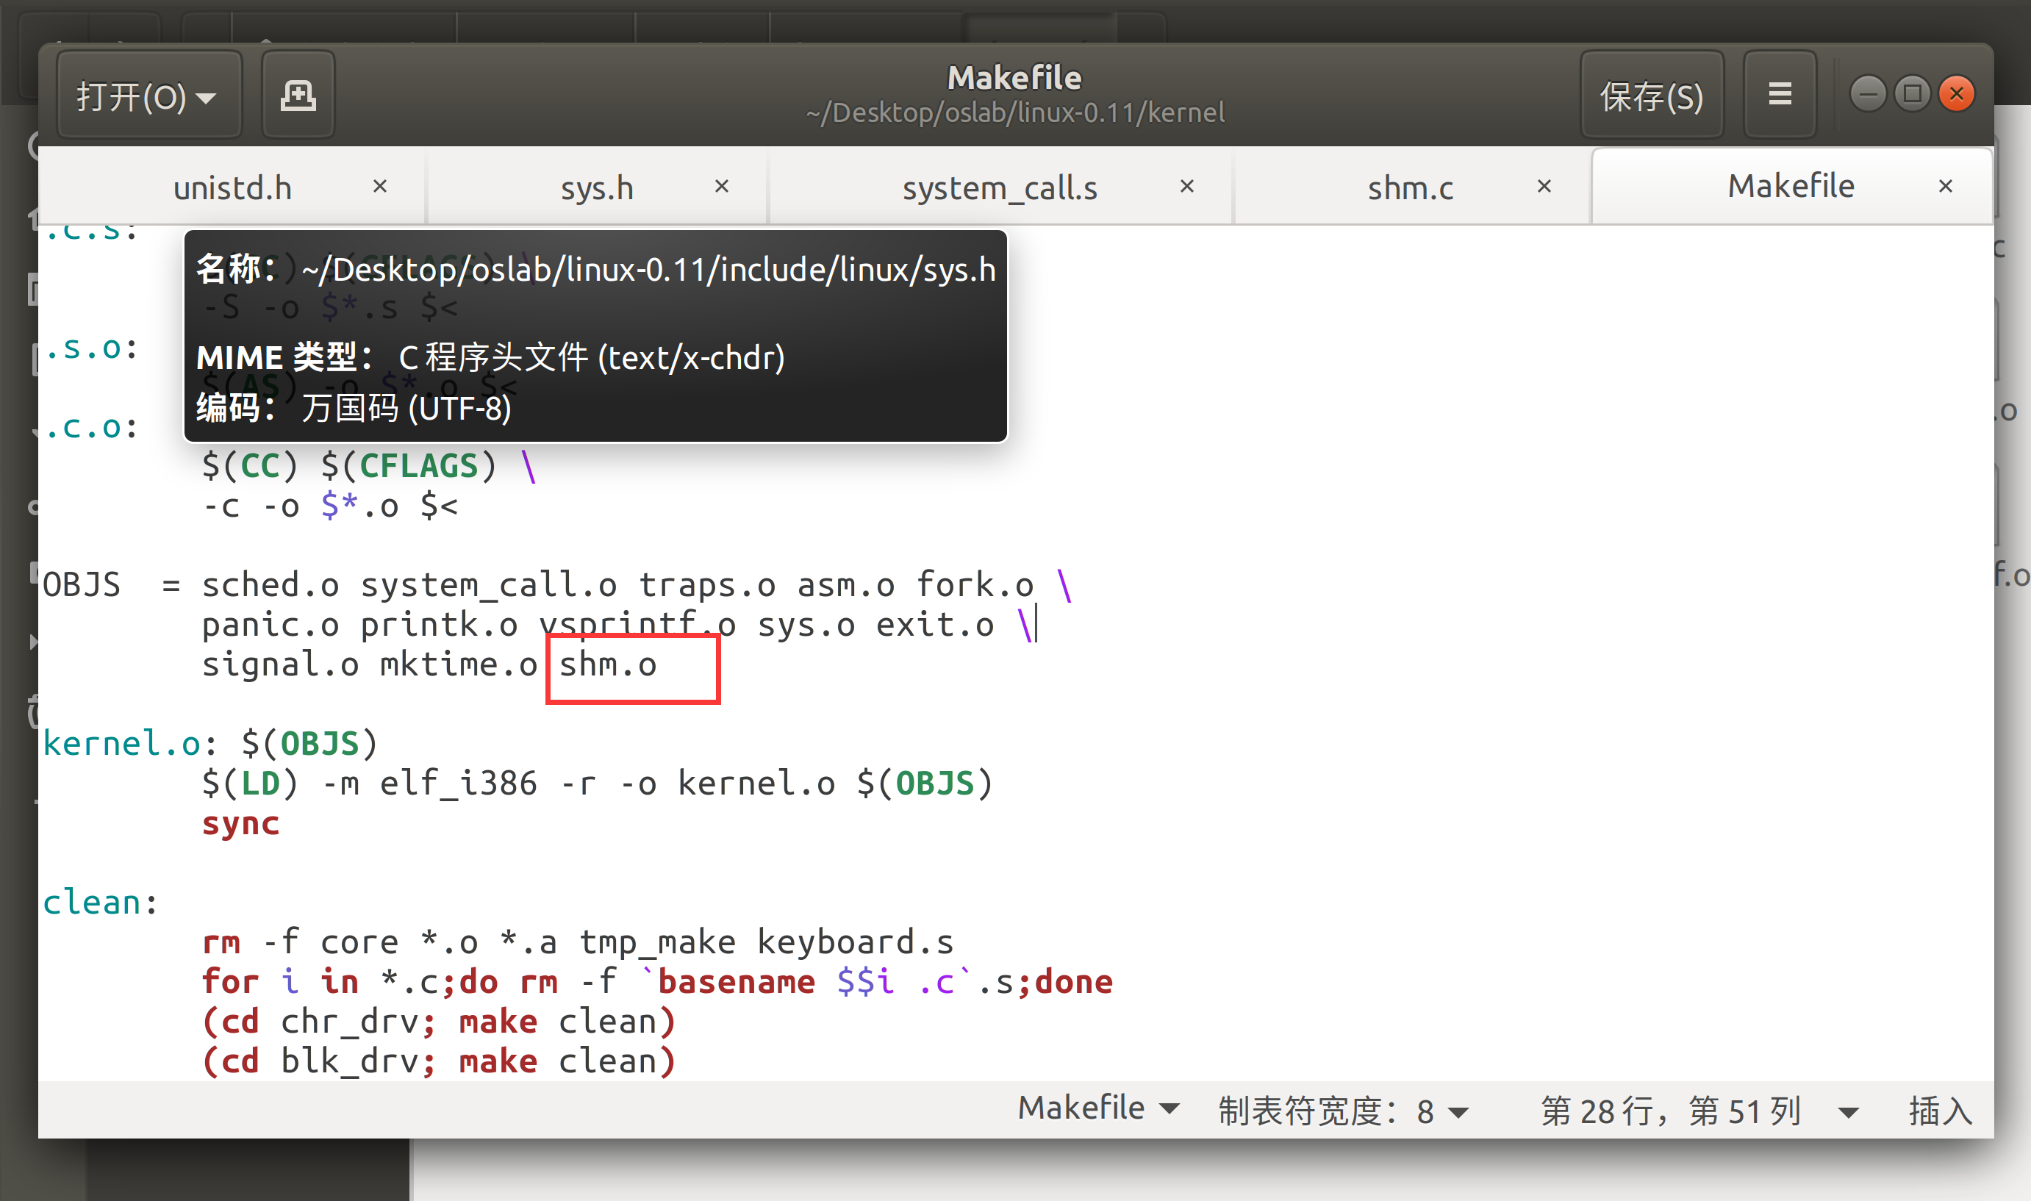Click on $(CFLAGS) variable text

point(409,466)
